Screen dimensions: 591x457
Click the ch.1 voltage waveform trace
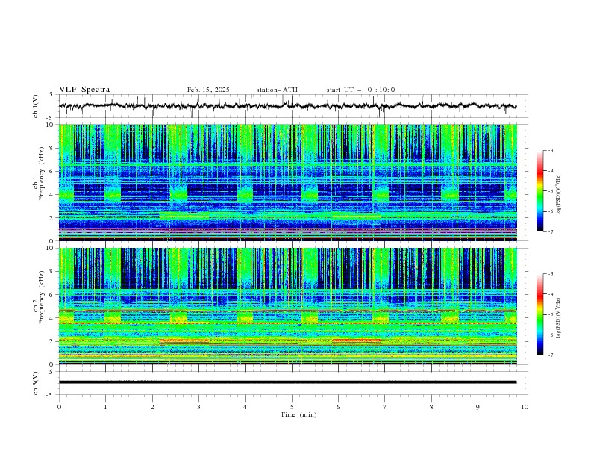point(287,106)
